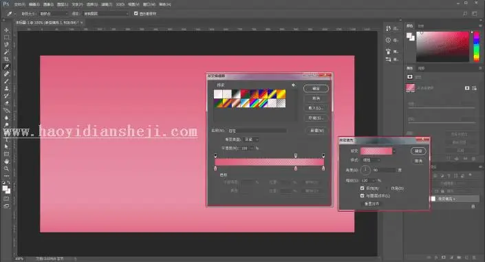485x262 pixels.
Task: Click OK in Gradient Editor dialog
Action: [316, 89]
